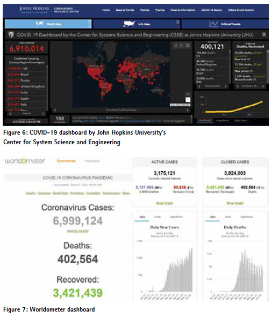Select the United Kingdom row in confirmed list

point(26,86)
